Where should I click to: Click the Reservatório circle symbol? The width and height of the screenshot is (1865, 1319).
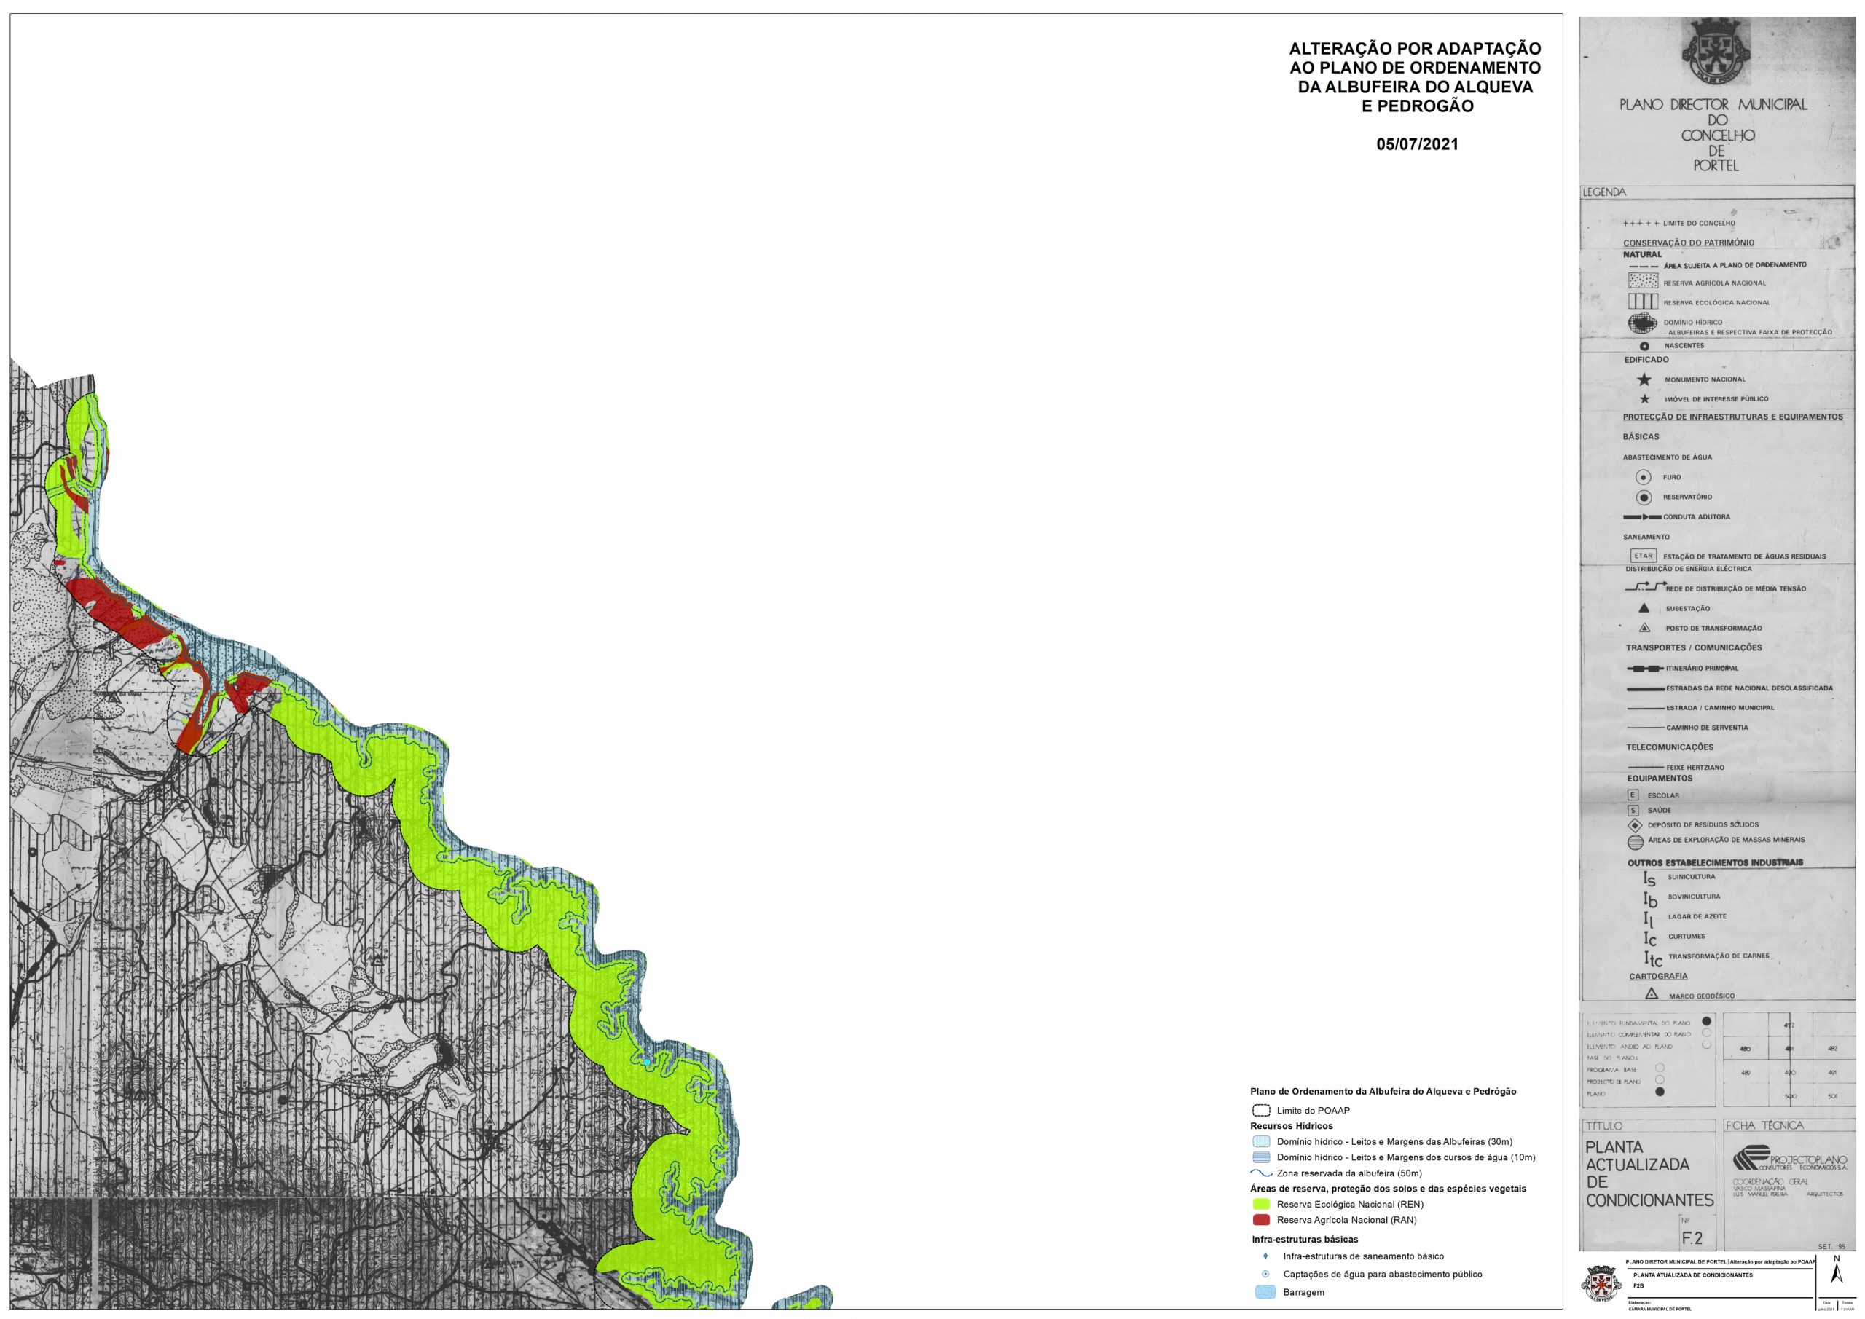(x=1644, y=497)
